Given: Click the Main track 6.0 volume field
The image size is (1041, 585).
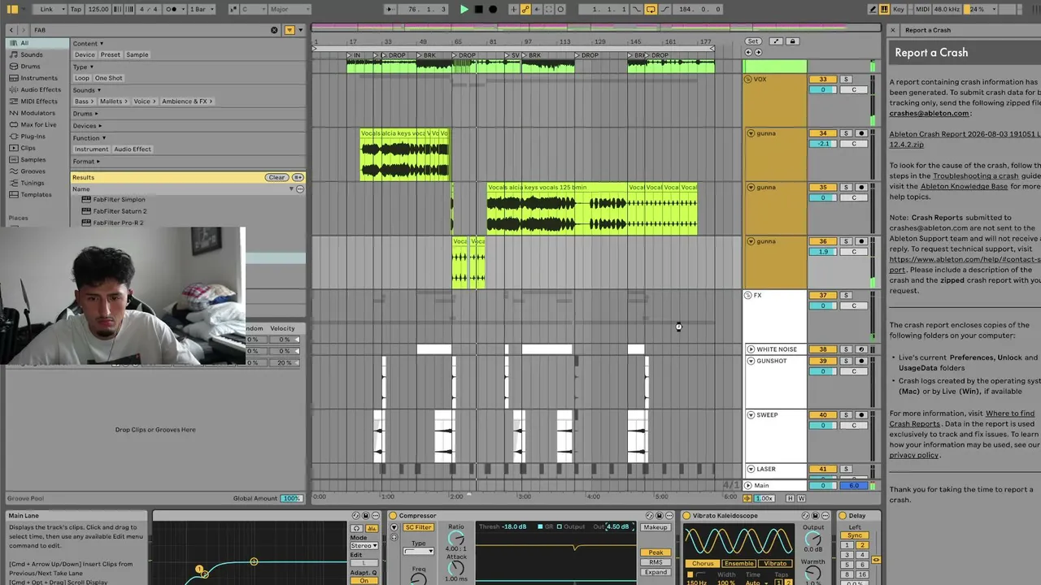Looking at the screenshot, I should click(854, 486).
